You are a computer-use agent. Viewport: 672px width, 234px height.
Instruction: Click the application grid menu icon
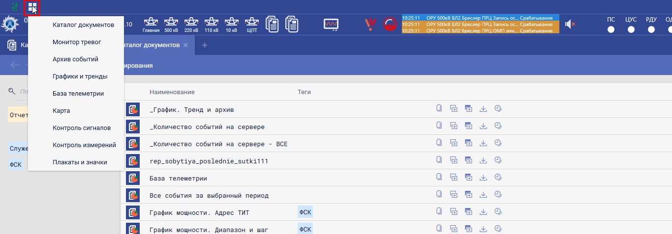32,7
